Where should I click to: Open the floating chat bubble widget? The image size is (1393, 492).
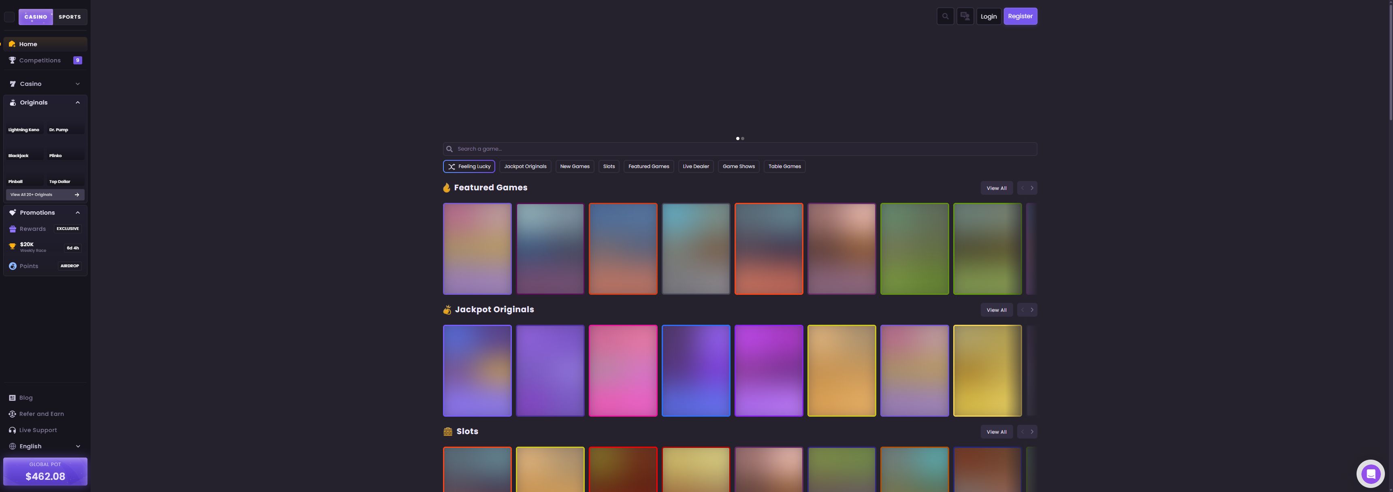pyautogui.click(x=1370, y=474)
